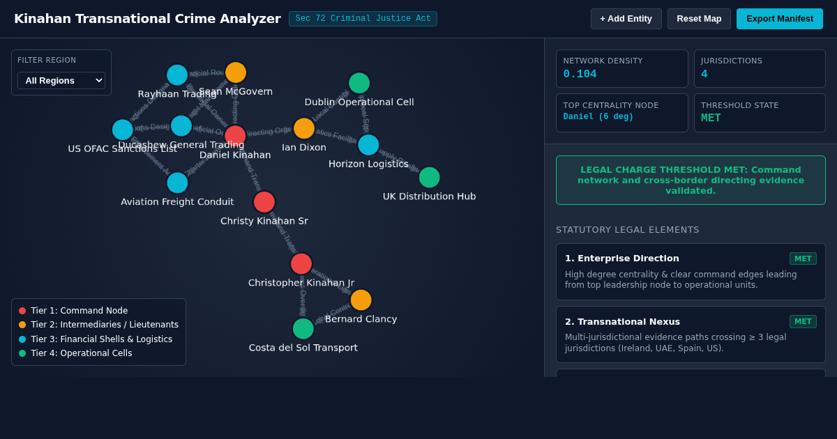Select the Rayhaan Trading node

point(177,75)
